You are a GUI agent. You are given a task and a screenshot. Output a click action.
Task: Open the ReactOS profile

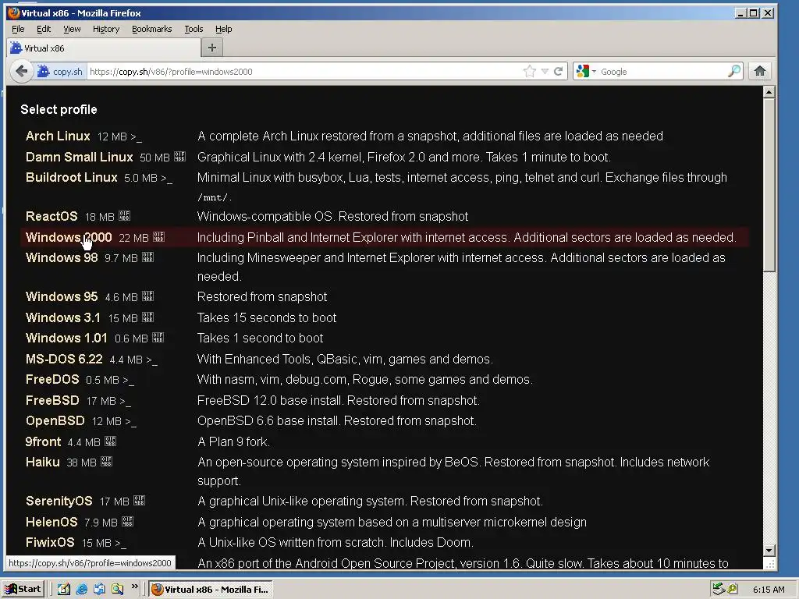(51, 216)
